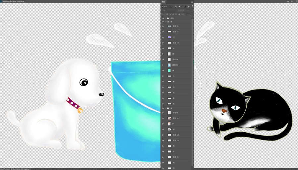
Task: Filter layers by smart object icon
Action: coord(188,7)
